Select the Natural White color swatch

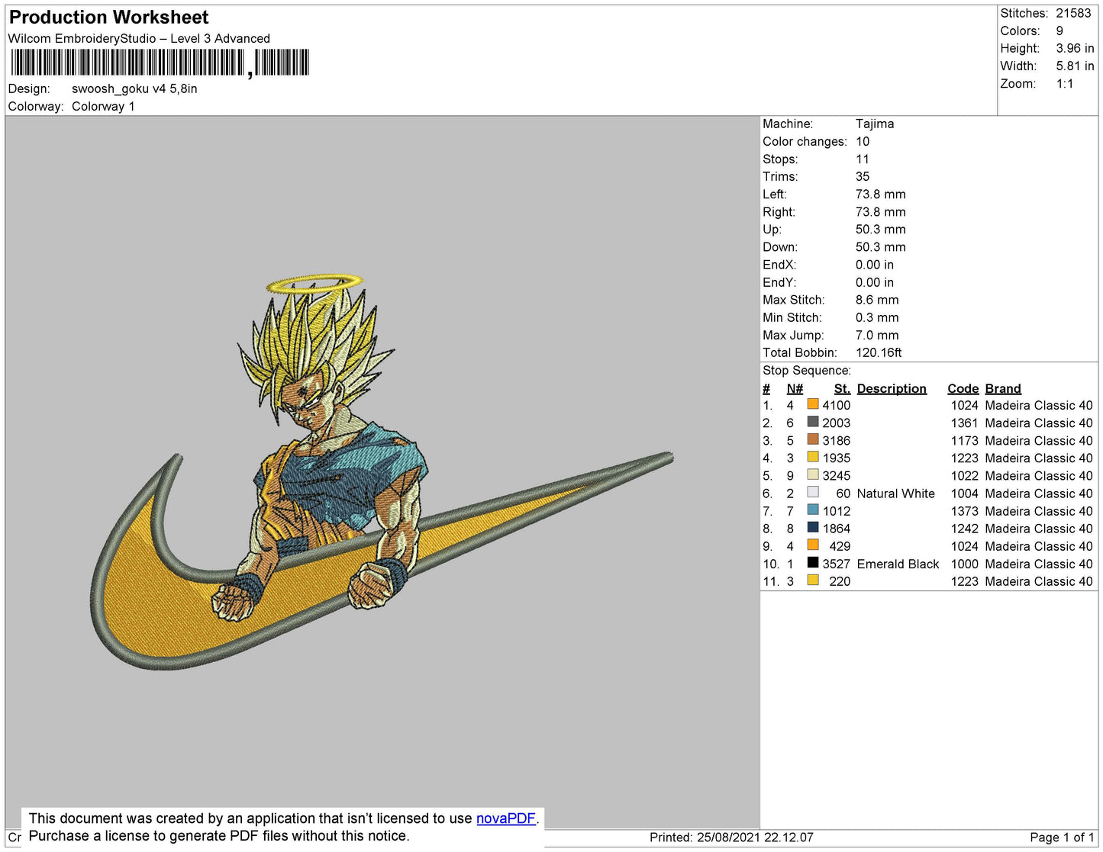click(813, 493)
